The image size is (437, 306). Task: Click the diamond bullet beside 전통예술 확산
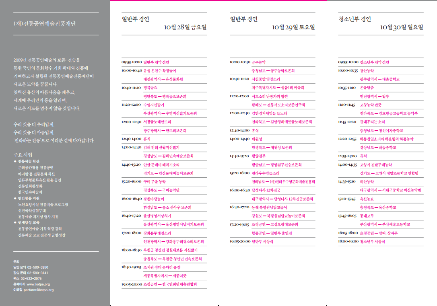point(15,161)
